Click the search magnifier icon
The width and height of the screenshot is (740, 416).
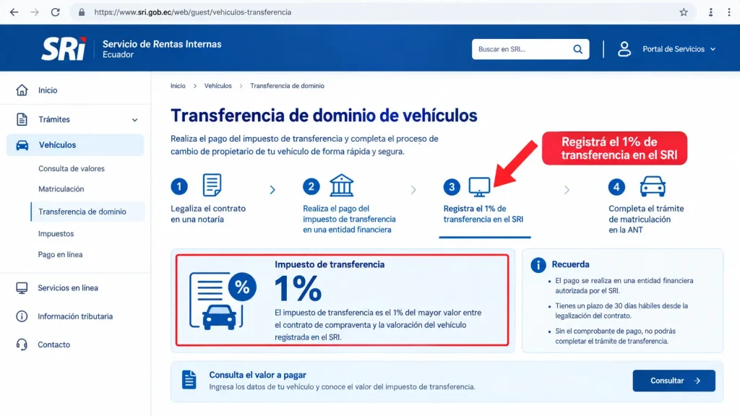coord(577,49)
